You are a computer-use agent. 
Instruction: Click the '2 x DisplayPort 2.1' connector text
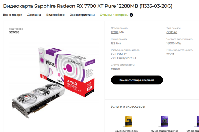[x=123, y=58]
